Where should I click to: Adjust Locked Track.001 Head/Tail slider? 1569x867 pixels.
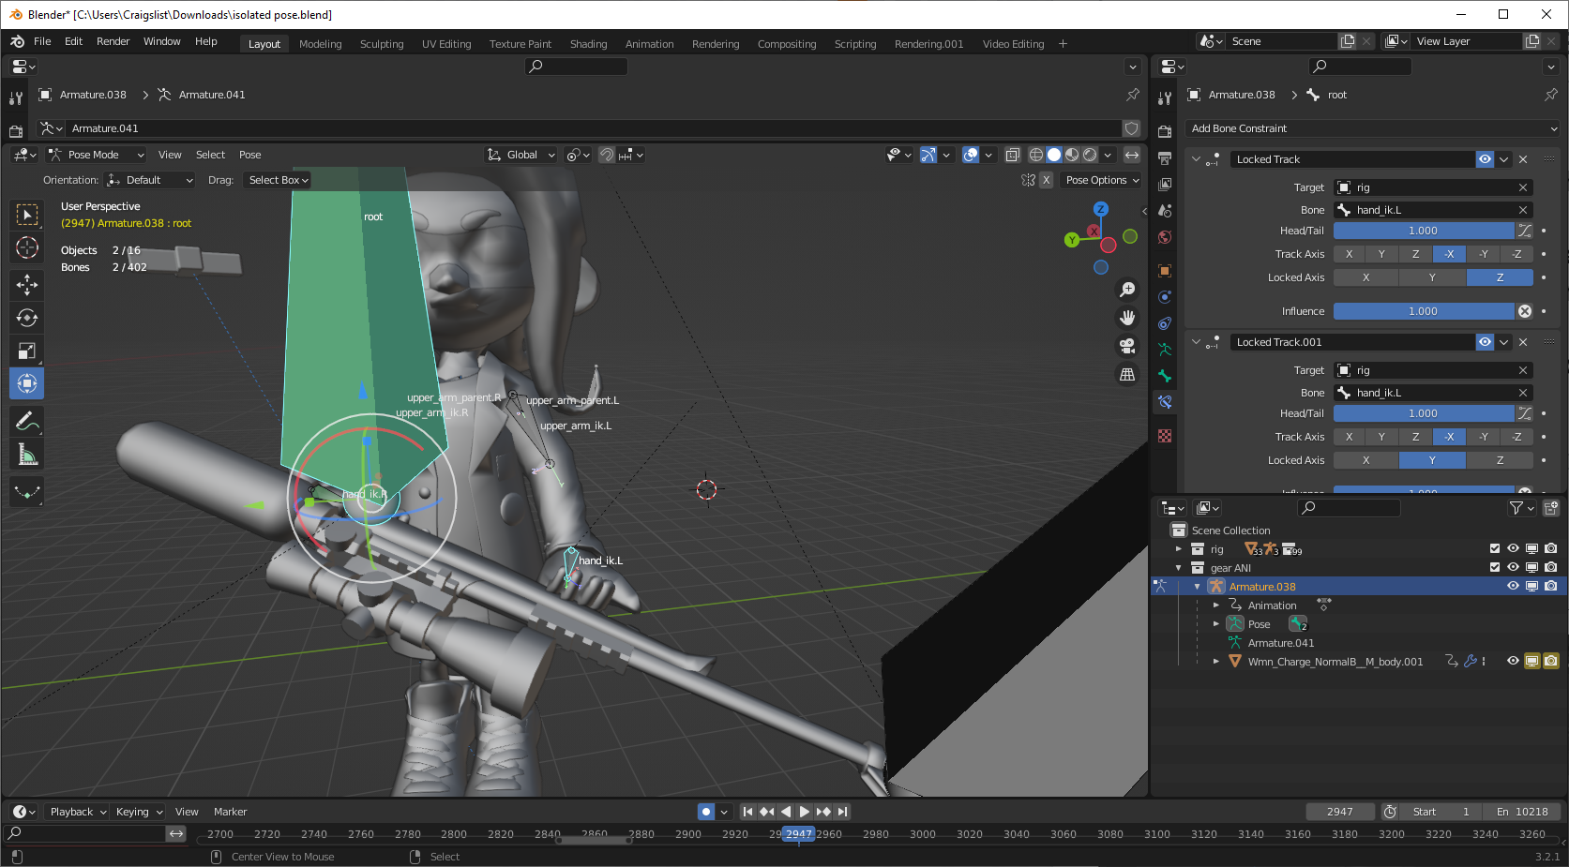1423,413
